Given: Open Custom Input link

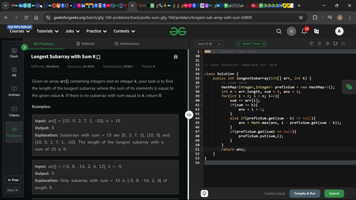Looking at the screenshot, I should pos(275,193).
